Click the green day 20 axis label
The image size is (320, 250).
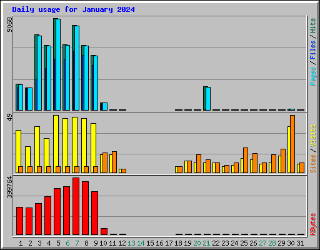click(197, 243)
